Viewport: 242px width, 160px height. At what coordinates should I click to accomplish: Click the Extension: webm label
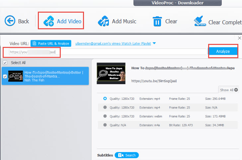[151, 116]
